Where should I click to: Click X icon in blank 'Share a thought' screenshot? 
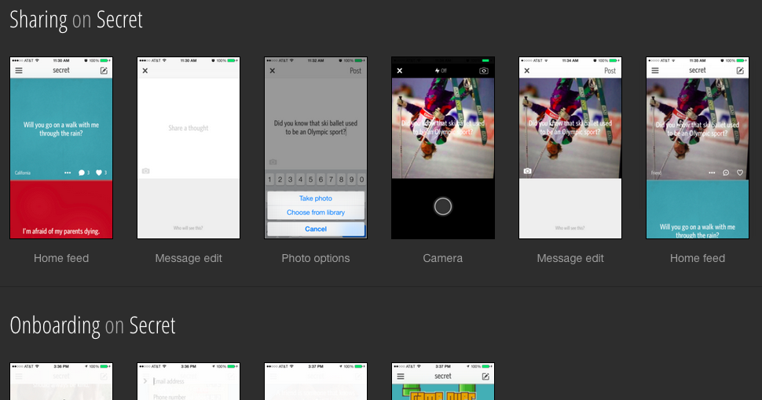click(145, 71)
